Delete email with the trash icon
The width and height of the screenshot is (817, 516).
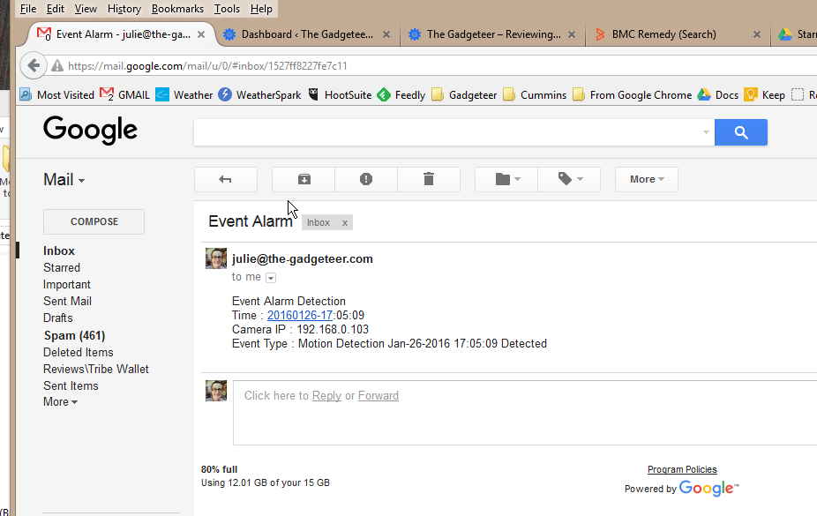point(429,179)
